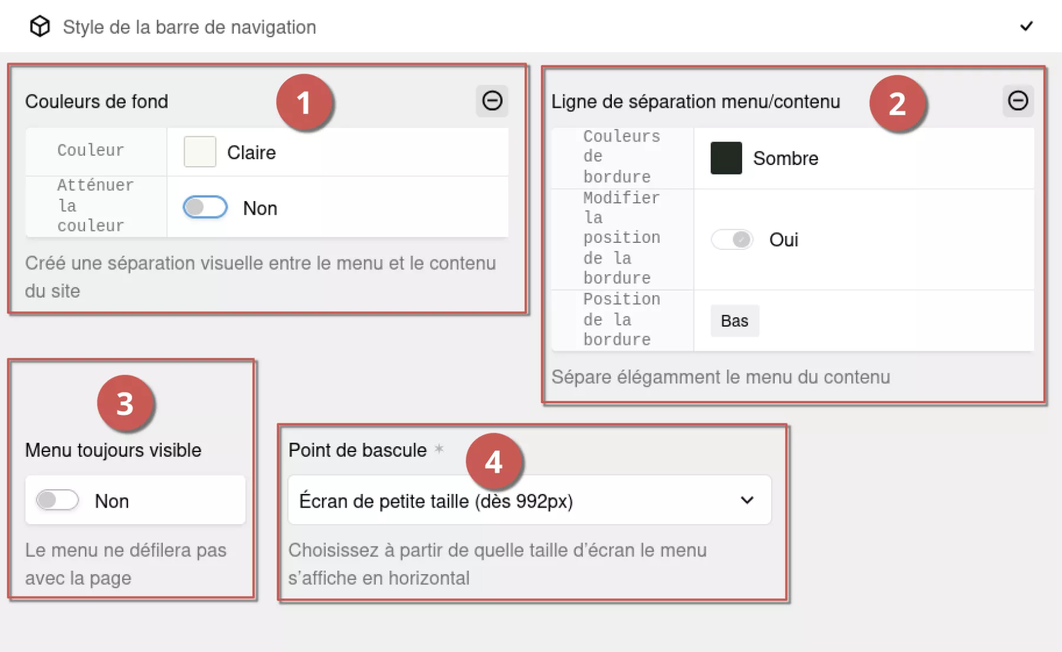Click the Position de la bordure label

(x=622, y=320)
